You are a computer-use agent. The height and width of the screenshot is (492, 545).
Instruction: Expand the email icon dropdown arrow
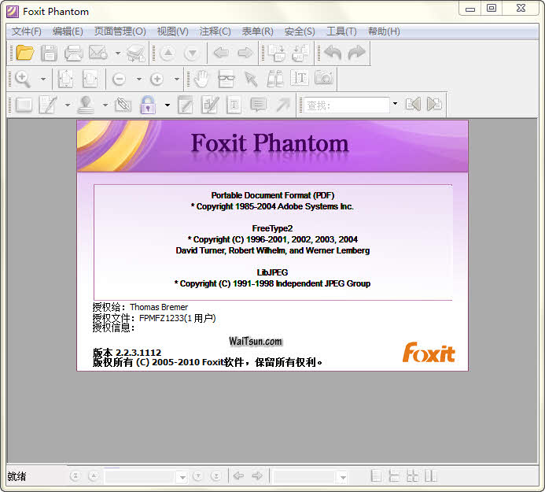[117, 54]
